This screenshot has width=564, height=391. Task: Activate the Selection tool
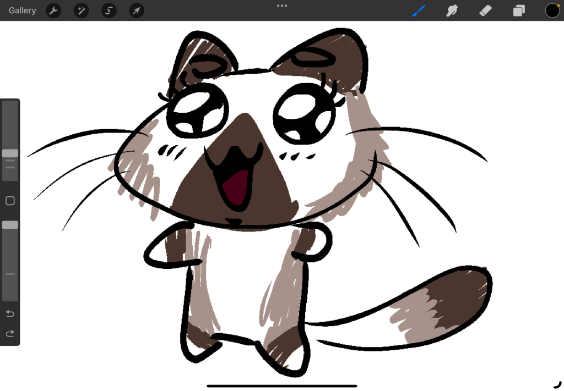(109, 10)
